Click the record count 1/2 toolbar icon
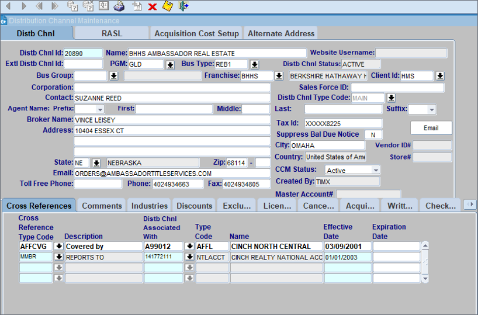 (103, 6)
